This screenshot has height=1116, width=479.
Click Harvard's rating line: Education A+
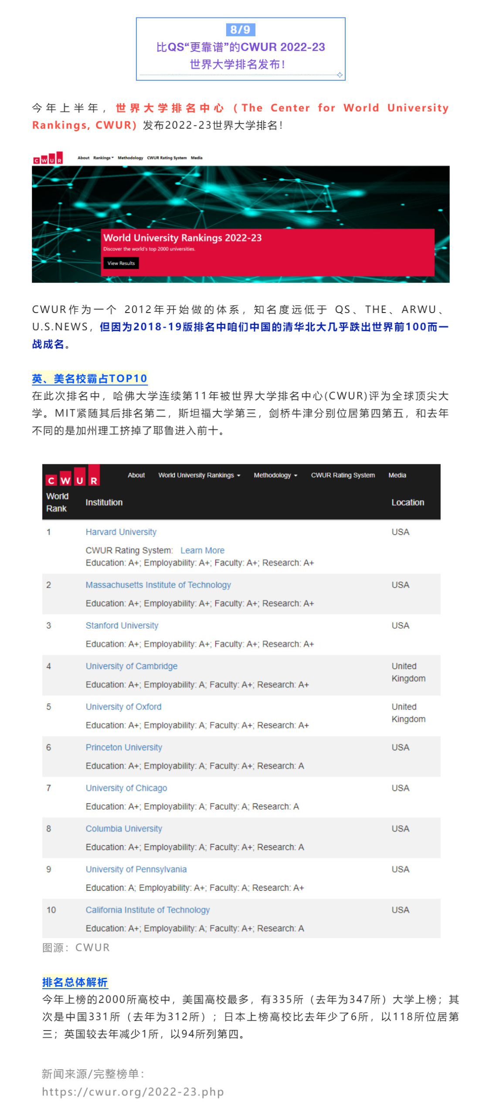[200, 563]
